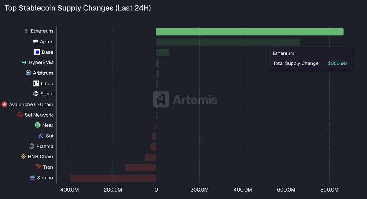Click the Sui chain icon
Screen dimensions: 367x199
(41, 136)
